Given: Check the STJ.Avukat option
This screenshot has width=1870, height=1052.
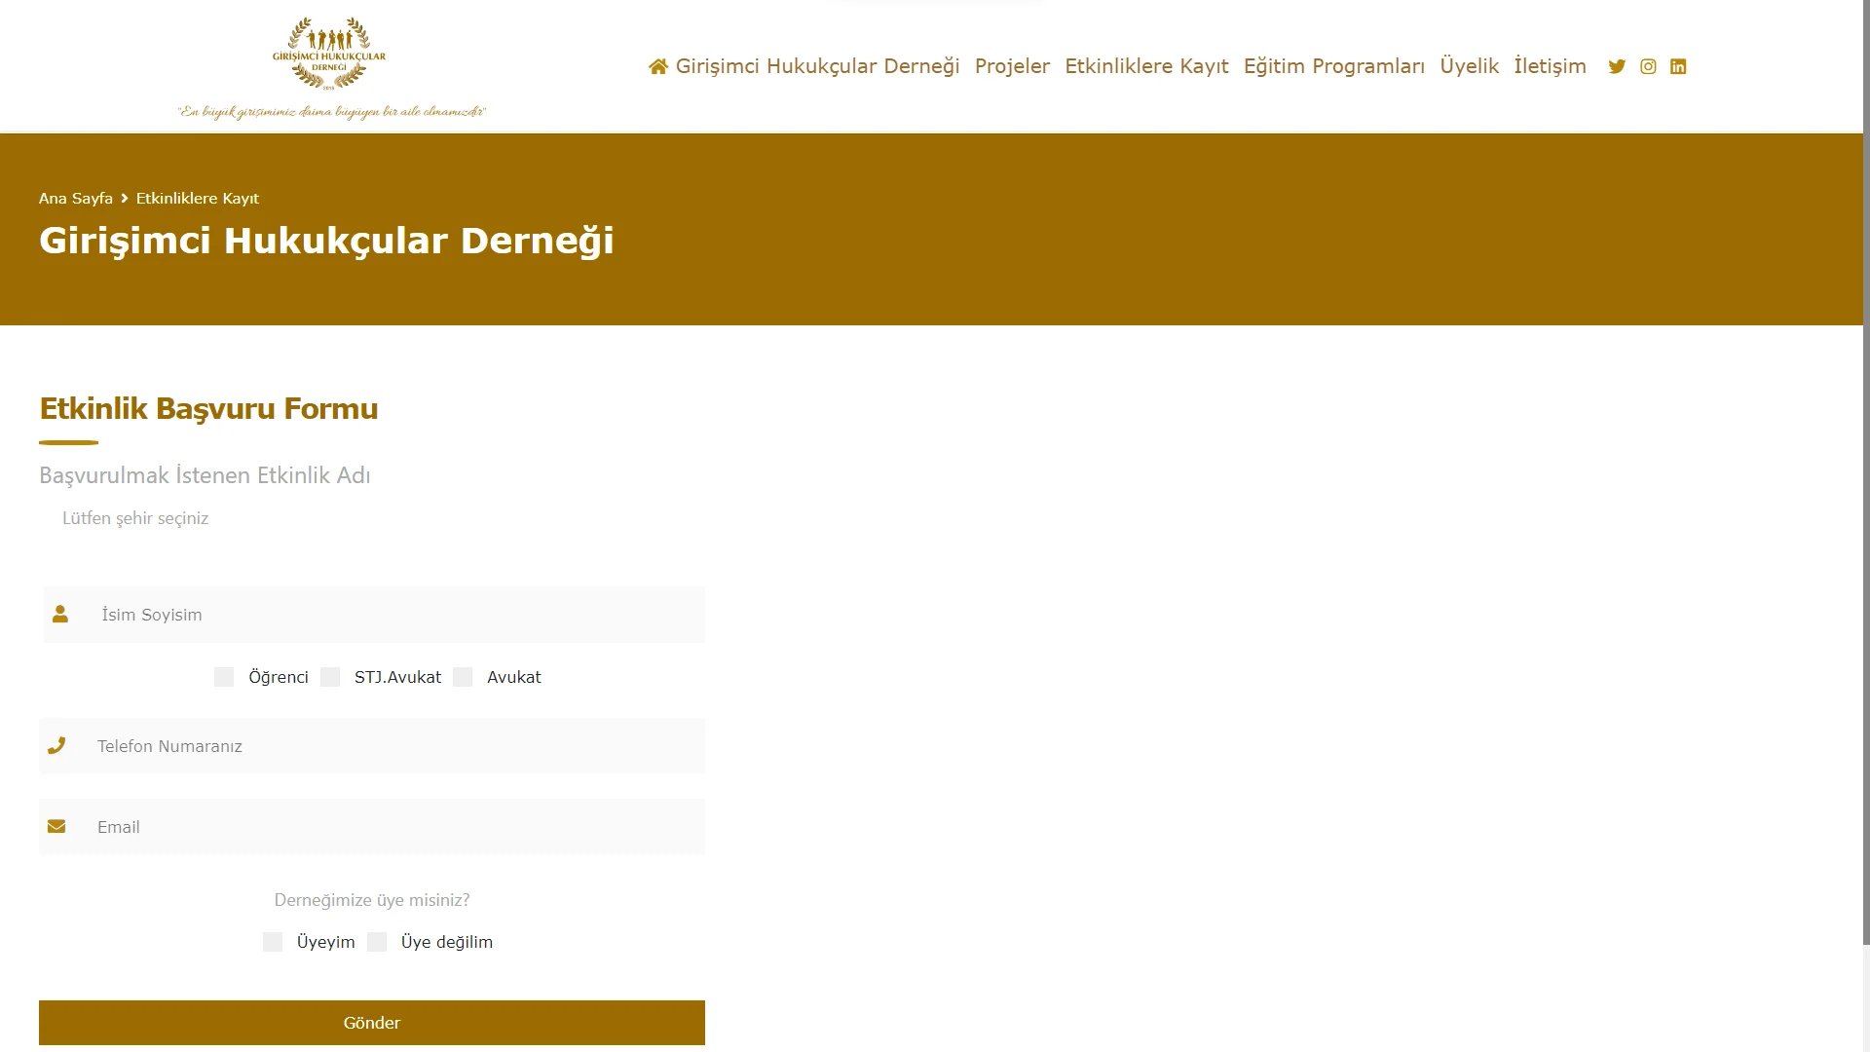Looking at the screenshot, I should tap(330, 677).
